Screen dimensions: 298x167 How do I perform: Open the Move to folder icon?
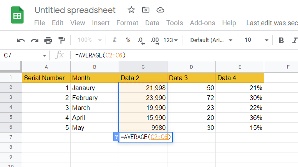tap(146, 10)
